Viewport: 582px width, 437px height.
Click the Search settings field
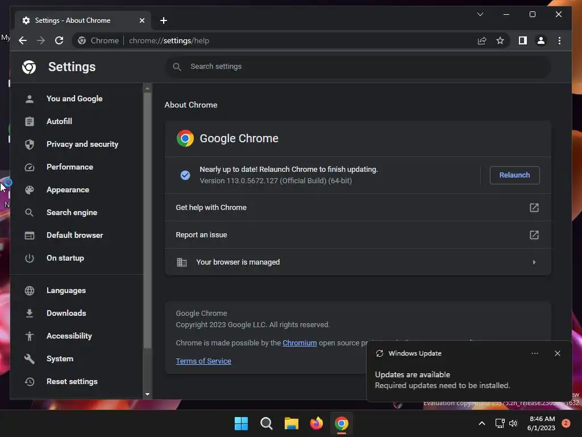pyautogui.click(x=358, y=67)
